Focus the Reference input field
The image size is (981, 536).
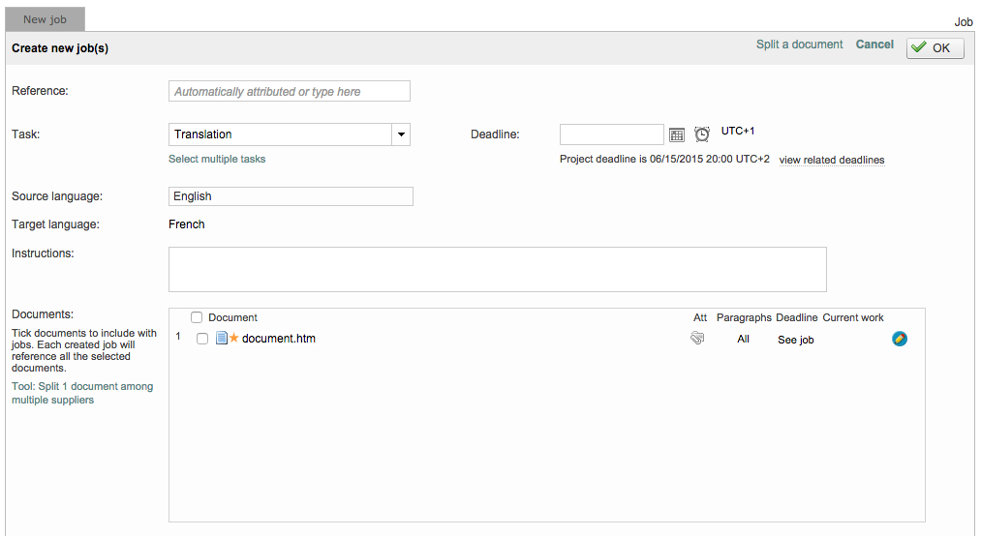[x=290, y=91]
